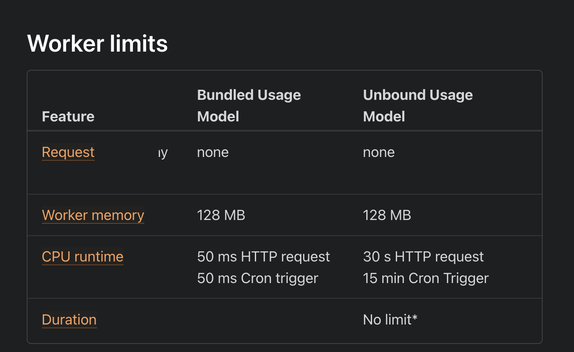This screenshot has width=574, height=352.
Task: Select the Bundled Usage Model column header
Action: 249,106
